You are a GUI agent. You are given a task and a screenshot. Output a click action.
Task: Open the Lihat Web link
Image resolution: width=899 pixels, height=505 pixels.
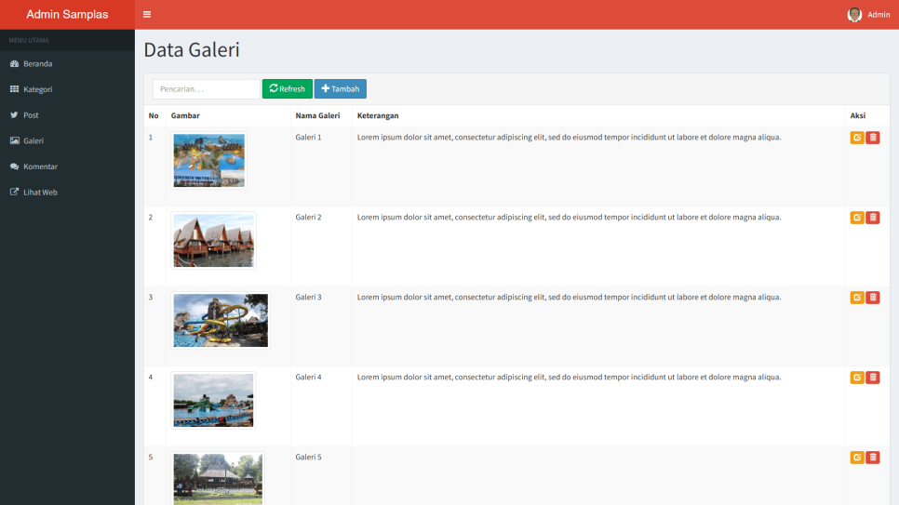40,193
